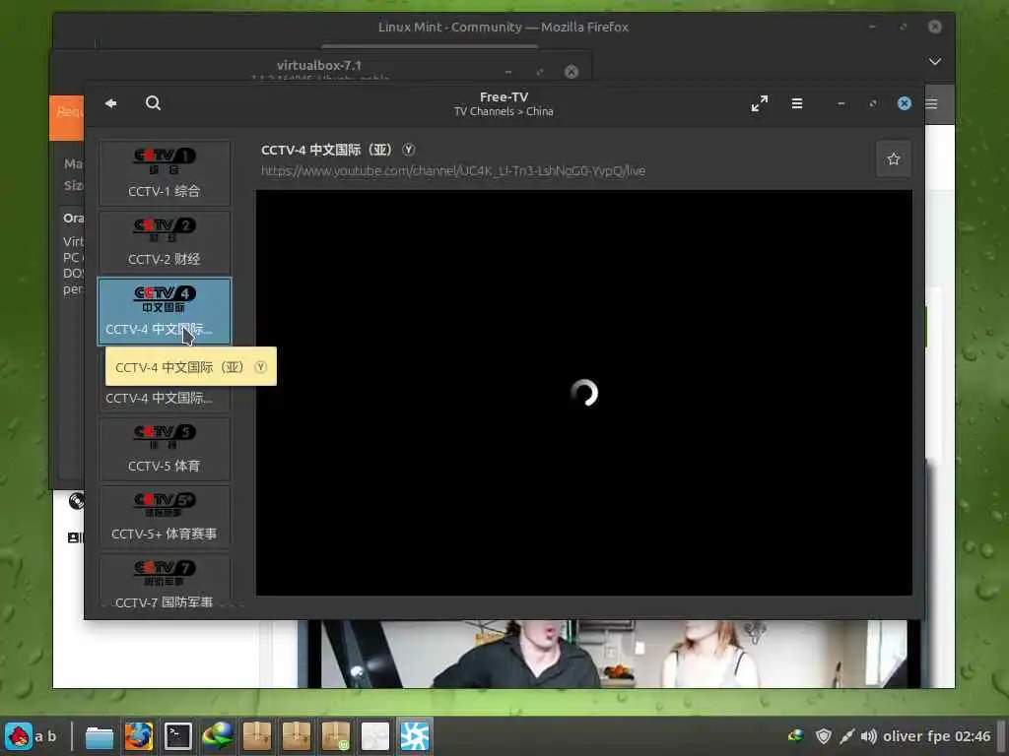Click the YouTube stream URL text
This screenshot has height=756, width=1009.
tap(453, 170)
